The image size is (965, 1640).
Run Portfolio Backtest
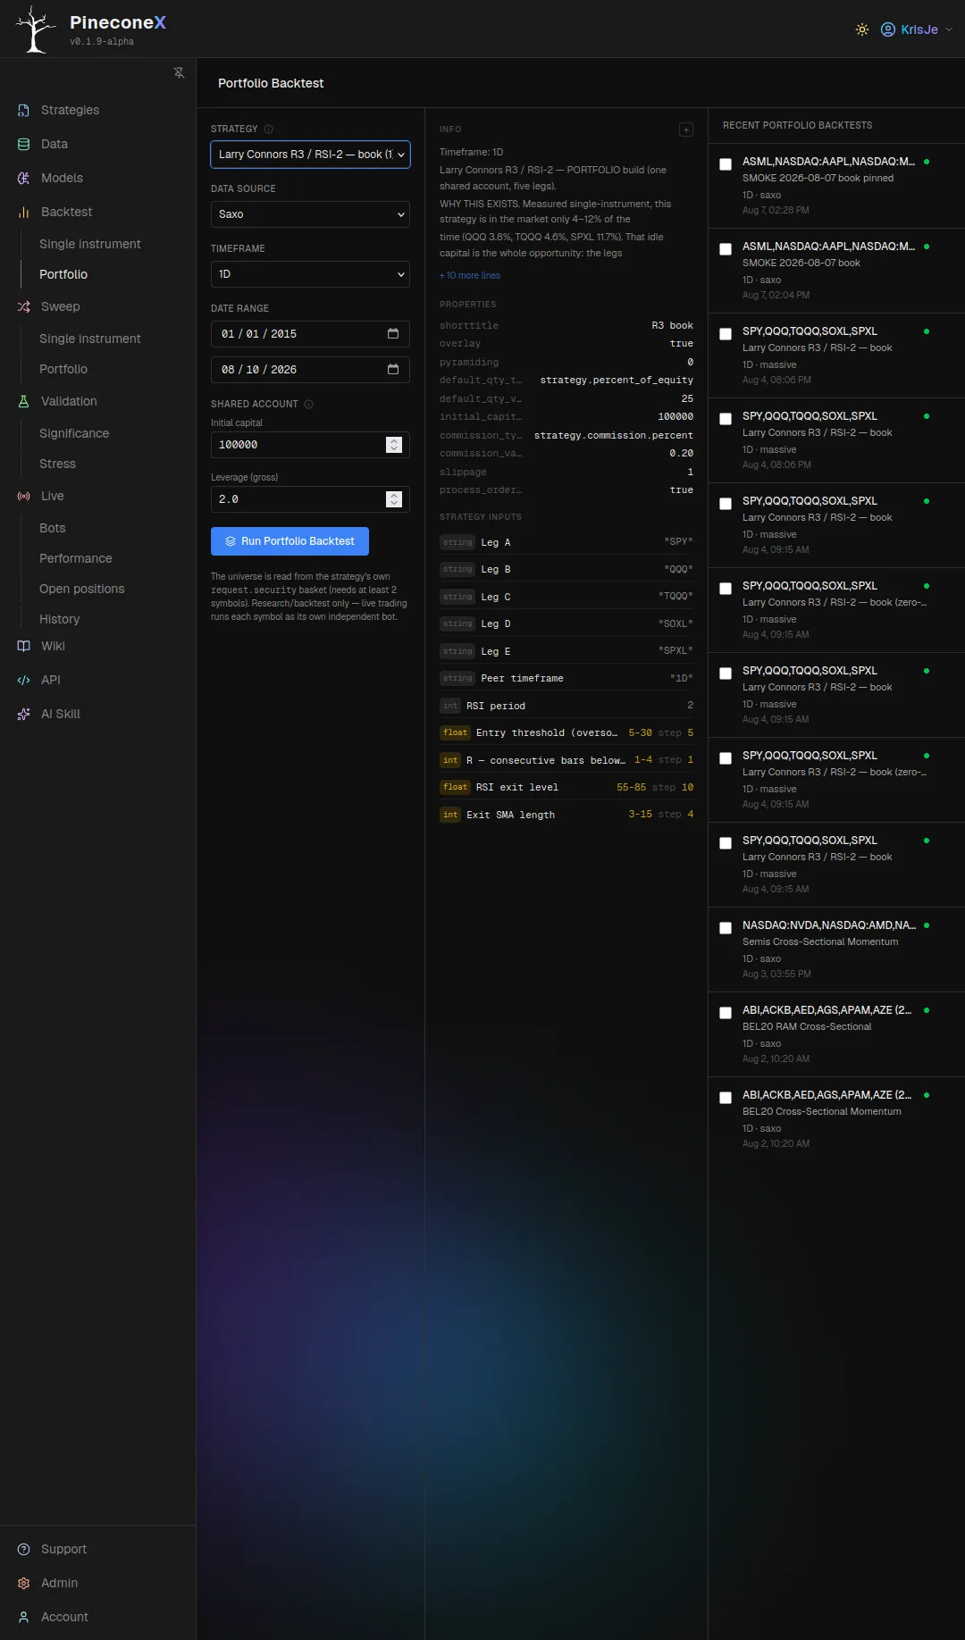pyautogui.click(x=289, y=541)
